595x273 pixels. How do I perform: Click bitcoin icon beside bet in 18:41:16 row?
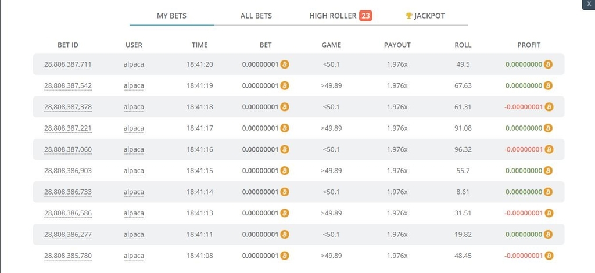coord(285,149)
